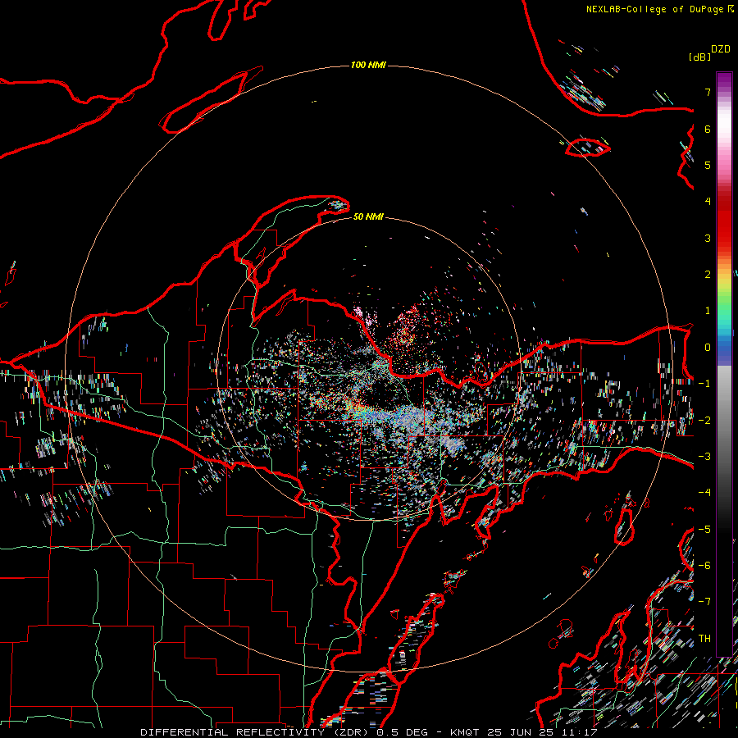
Task: Click the TH label at scale bottom
Action: point(704,639)
